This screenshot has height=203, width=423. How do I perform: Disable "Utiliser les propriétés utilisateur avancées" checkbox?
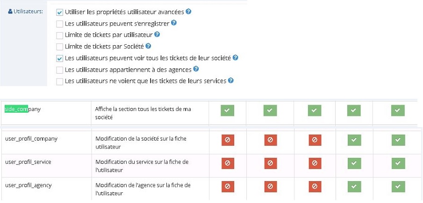[x=59, y=12]
